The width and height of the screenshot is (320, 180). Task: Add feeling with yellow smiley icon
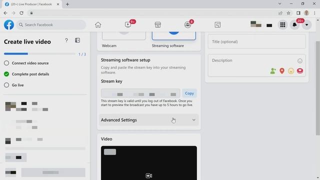point(291,71)
